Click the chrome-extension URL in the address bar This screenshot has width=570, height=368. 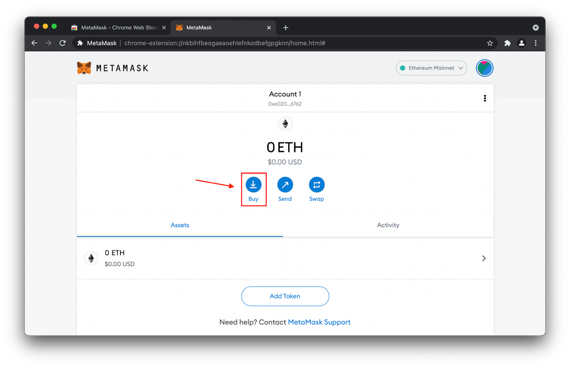[x=225, y=43]
